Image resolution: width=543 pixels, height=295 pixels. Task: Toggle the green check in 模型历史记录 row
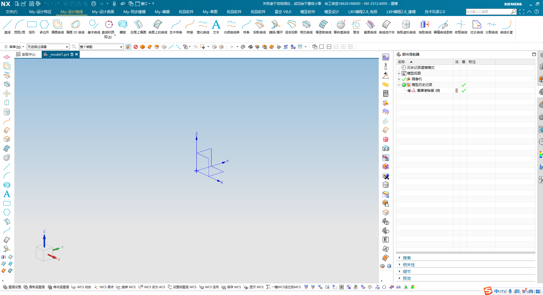[x=464, y=85]
